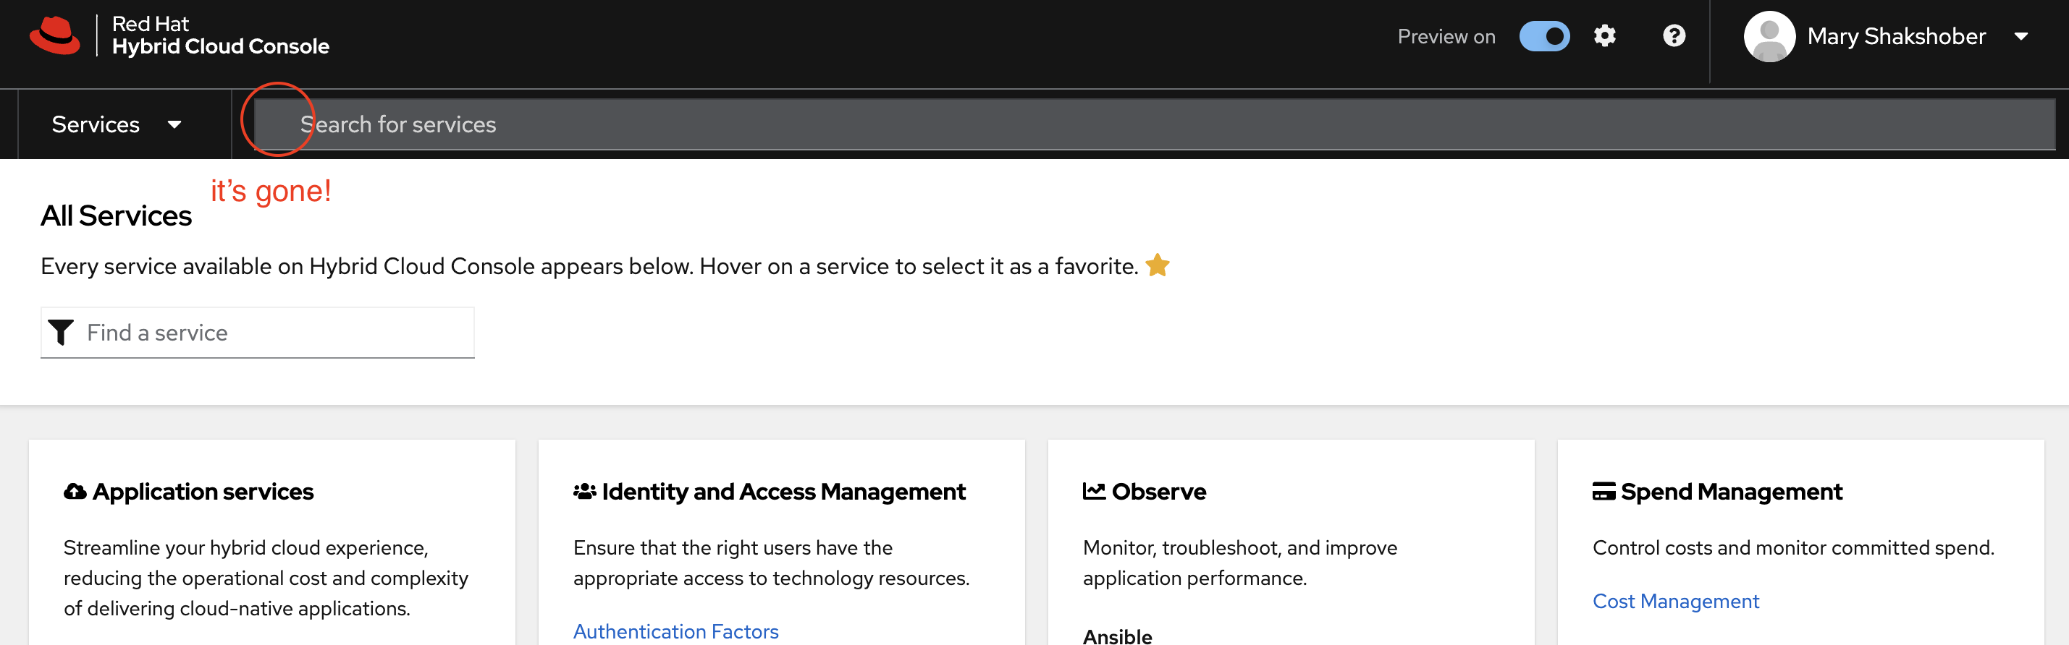Open the settings gear icon
Screen dimensions: 2069x645
click(x=1604, y=36)
